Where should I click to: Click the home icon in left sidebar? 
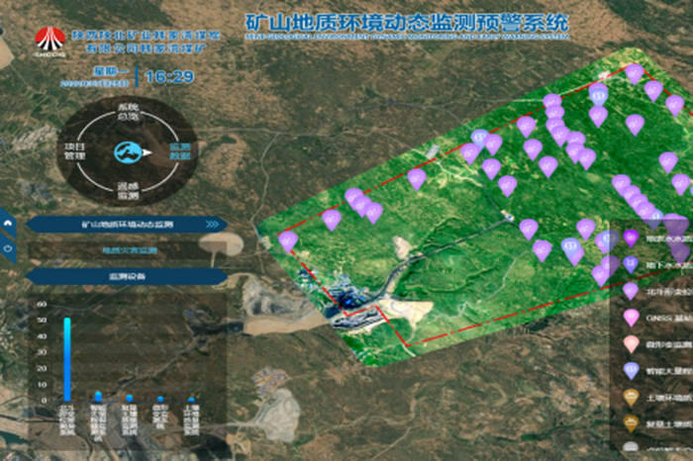9,225
